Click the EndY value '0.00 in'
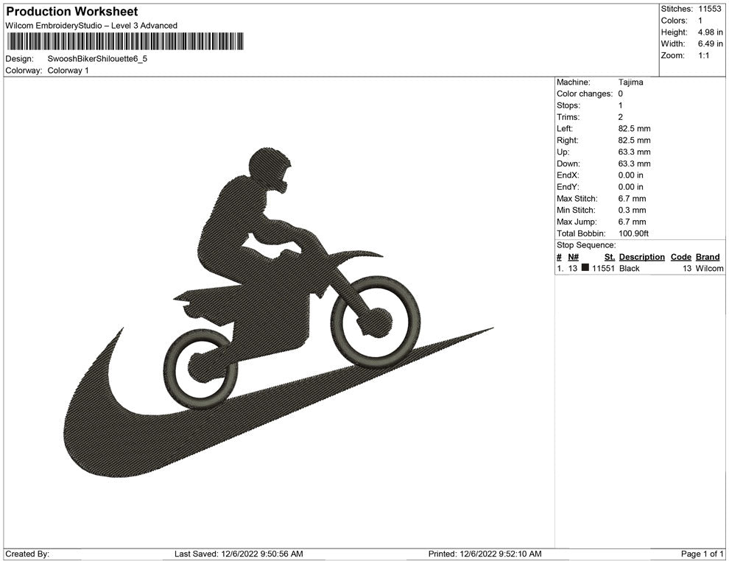 (630, 187)
